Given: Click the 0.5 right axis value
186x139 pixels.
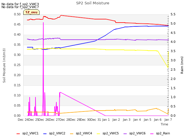Looking at the screenshot, I should pos(173,106).
